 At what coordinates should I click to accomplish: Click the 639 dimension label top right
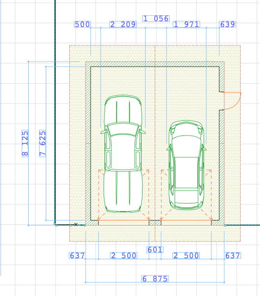click(228, 25)
